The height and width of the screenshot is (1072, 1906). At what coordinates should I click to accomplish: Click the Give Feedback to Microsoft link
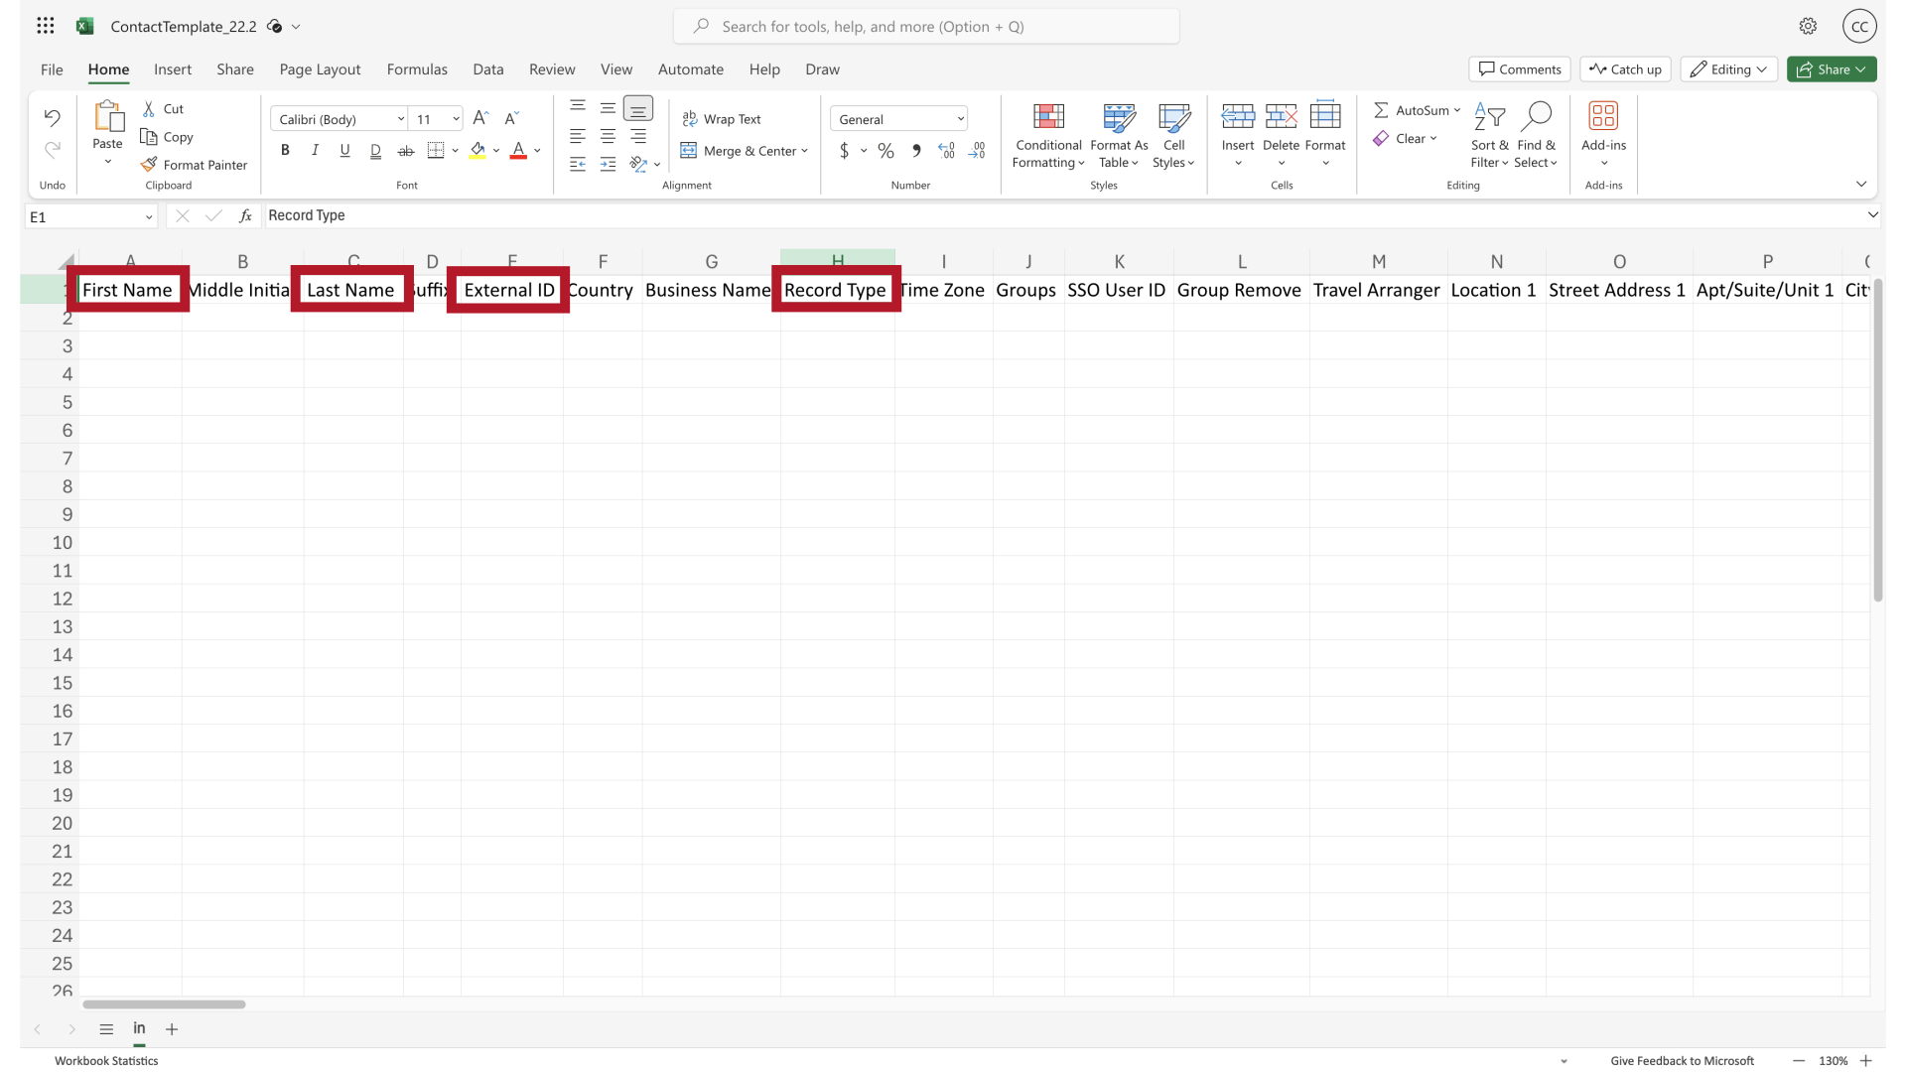click(x=1682, y=1060)
